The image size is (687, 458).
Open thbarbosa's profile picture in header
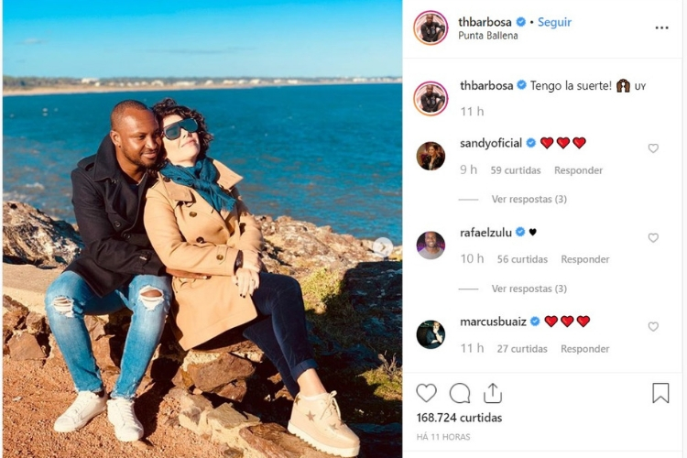click(431, 28)
